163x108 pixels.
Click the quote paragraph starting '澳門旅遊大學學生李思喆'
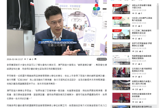[57, 95]
